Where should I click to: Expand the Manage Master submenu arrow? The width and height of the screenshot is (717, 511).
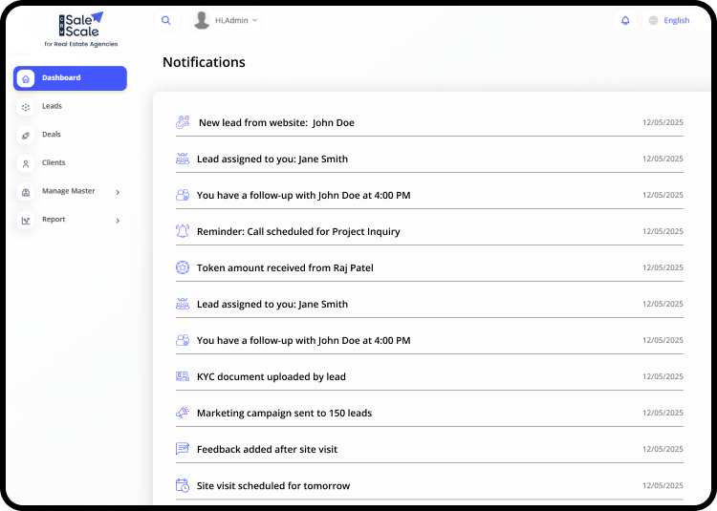(x=118, y=192)
